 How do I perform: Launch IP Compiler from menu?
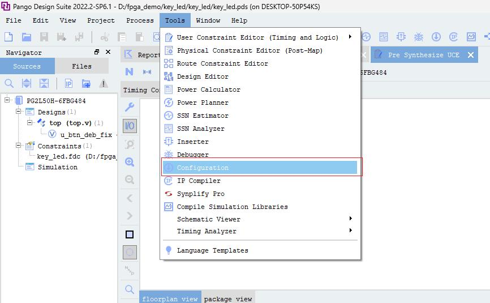pos(260,181)
